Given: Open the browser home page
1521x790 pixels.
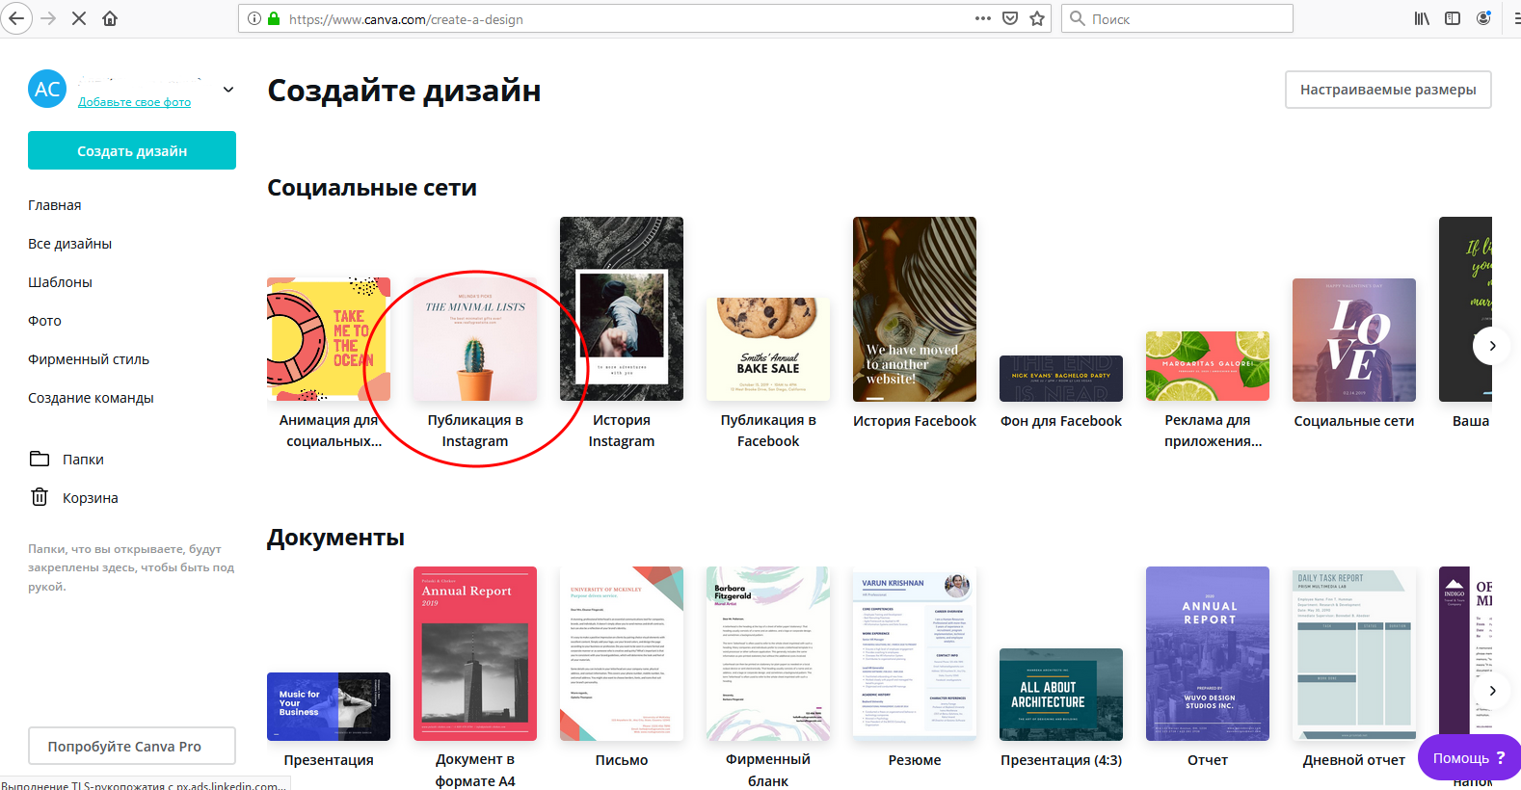Looking at the screenshot, I should [x=110, y=18].
